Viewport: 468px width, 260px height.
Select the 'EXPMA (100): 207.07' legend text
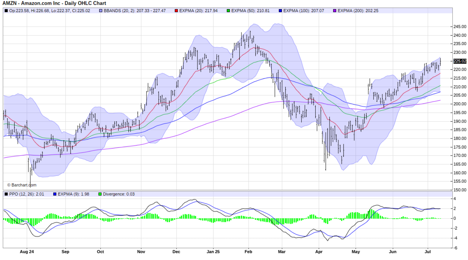[x=304, y=11]
